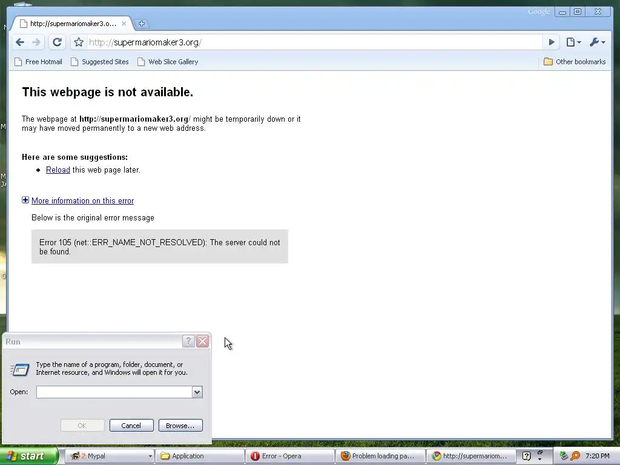The width and height of the screenshot is (620, 465).
Task: Click the OK button in Run dialog
Action: pos(82,426)
